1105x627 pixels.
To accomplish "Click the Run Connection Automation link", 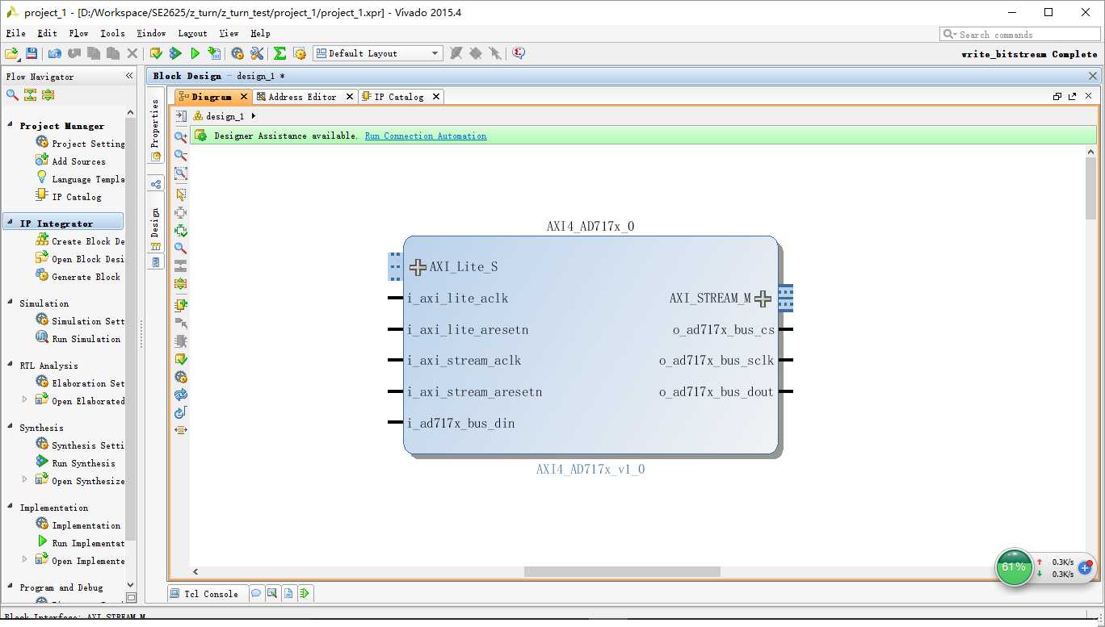I will pyautogui.click(x=426, y=136).
